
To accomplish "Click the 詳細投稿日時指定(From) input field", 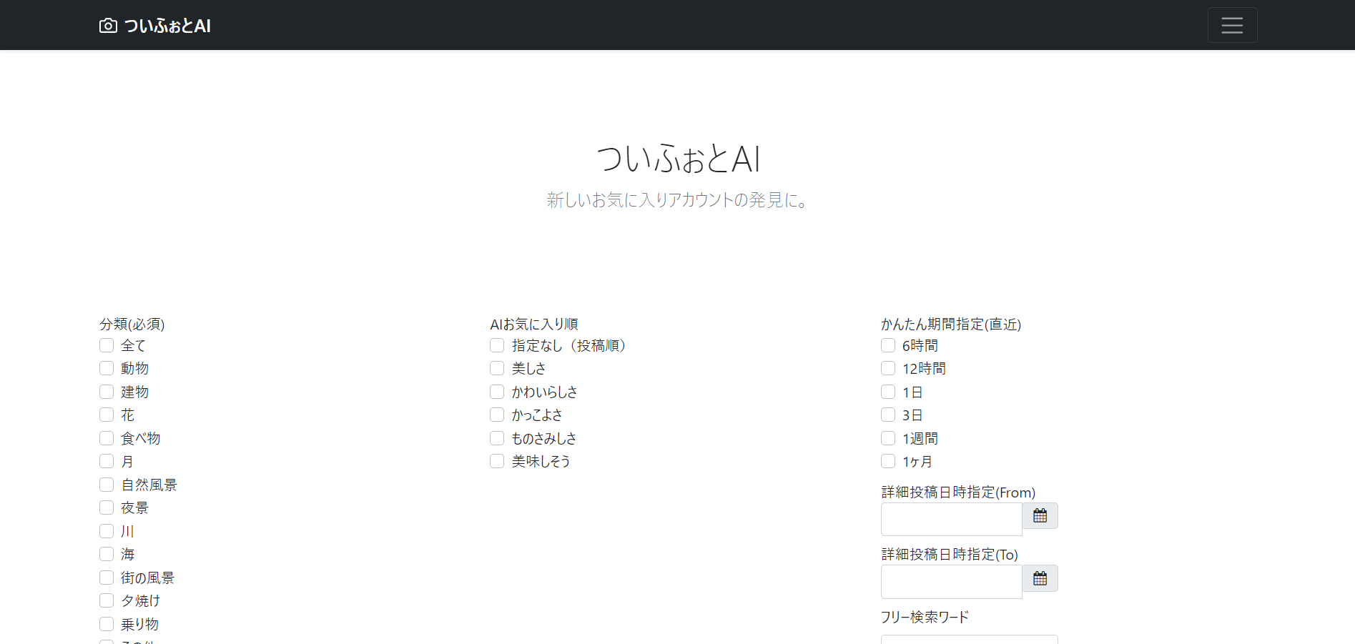I will coord(951,519).
